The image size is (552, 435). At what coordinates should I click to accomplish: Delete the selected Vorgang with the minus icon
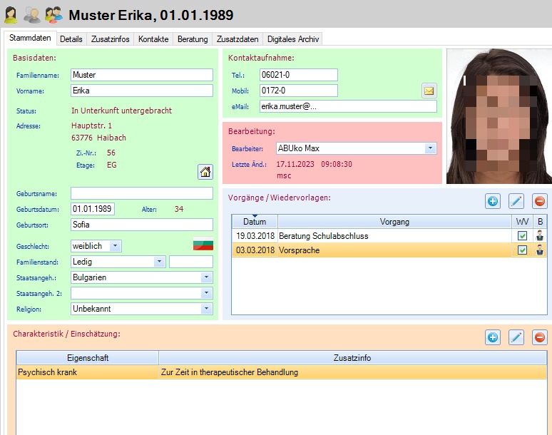coord(540,202)
